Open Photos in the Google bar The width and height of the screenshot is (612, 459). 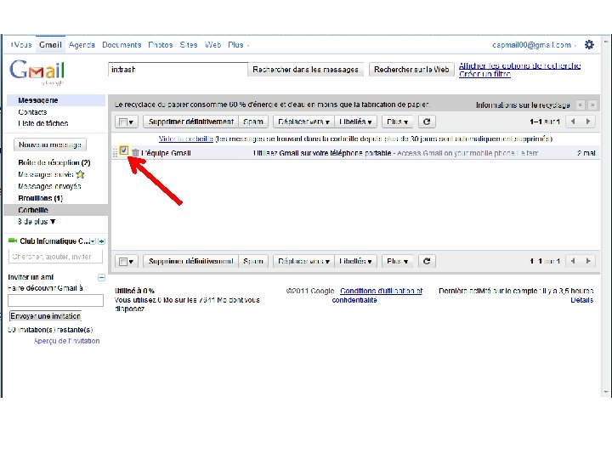(x=161, y=45)
